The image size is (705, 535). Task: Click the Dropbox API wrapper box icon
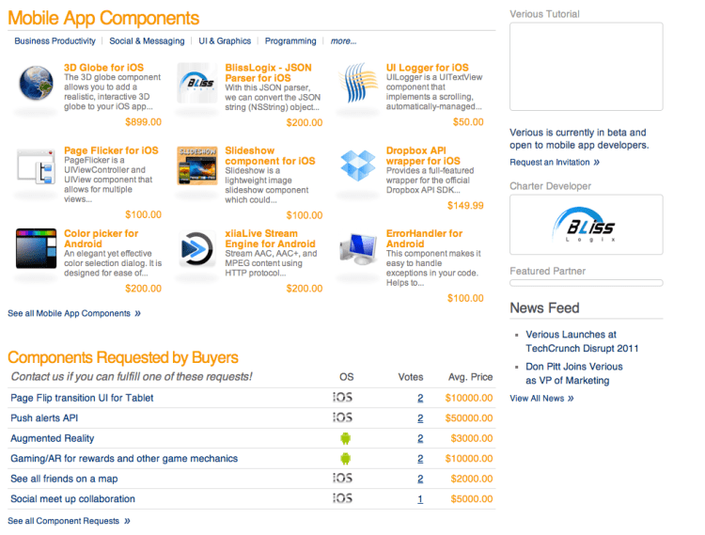point(358,165)
